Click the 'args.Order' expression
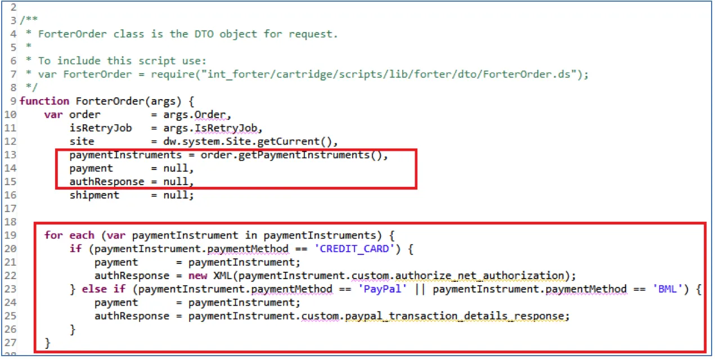The image size is (715, 359). coord(194,115)
